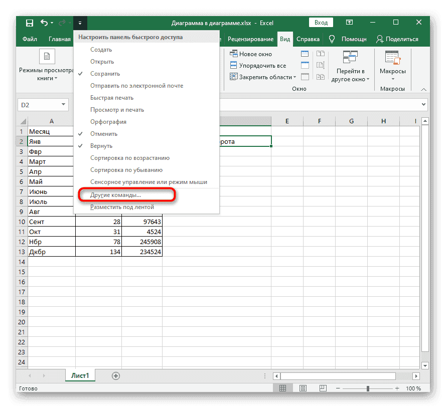Open the Name Box dropdown arrow

63,104
